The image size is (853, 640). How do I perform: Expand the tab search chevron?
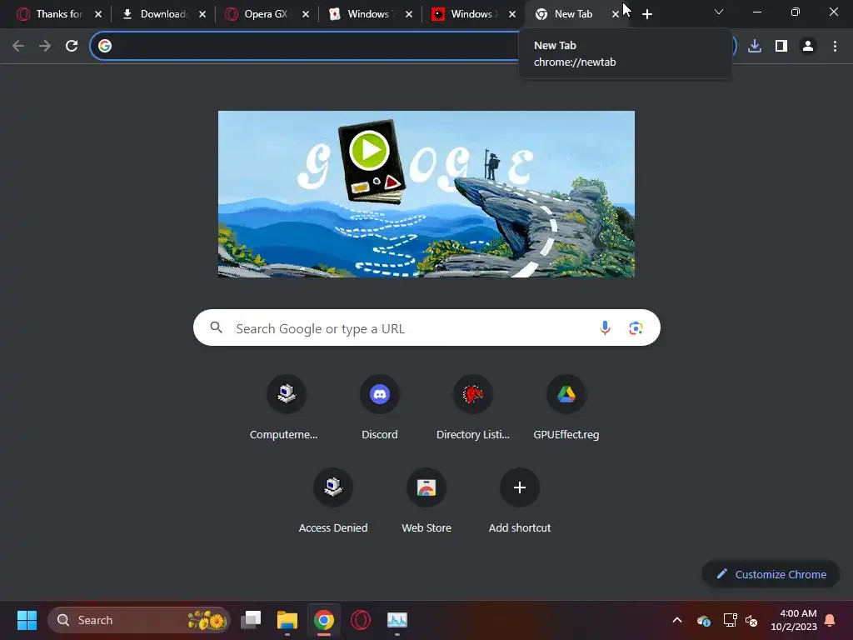719,12
